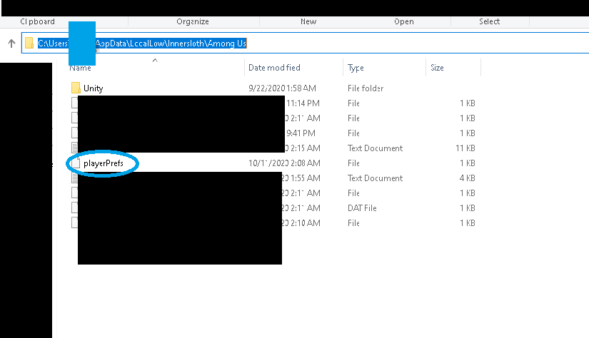
Task: Click the Clipboard ribbon group label
Action: (x=38, y=21)
